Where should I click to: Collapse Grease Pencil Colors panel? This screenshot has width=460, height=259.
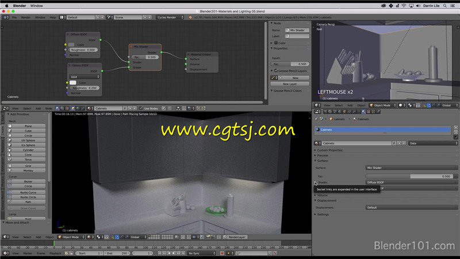point(287,91)
